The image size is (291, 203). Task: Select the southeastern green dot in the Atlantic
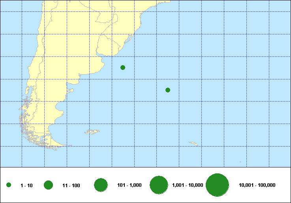168,90
